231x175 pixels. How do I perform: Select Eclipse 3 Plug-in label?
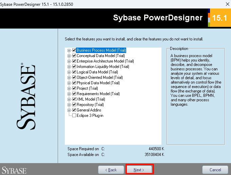tap(90, 116)
